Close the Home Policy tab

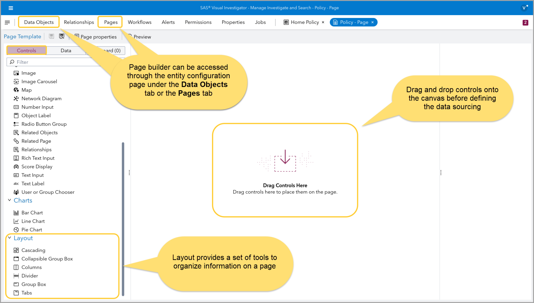click(x=323, y=22)
